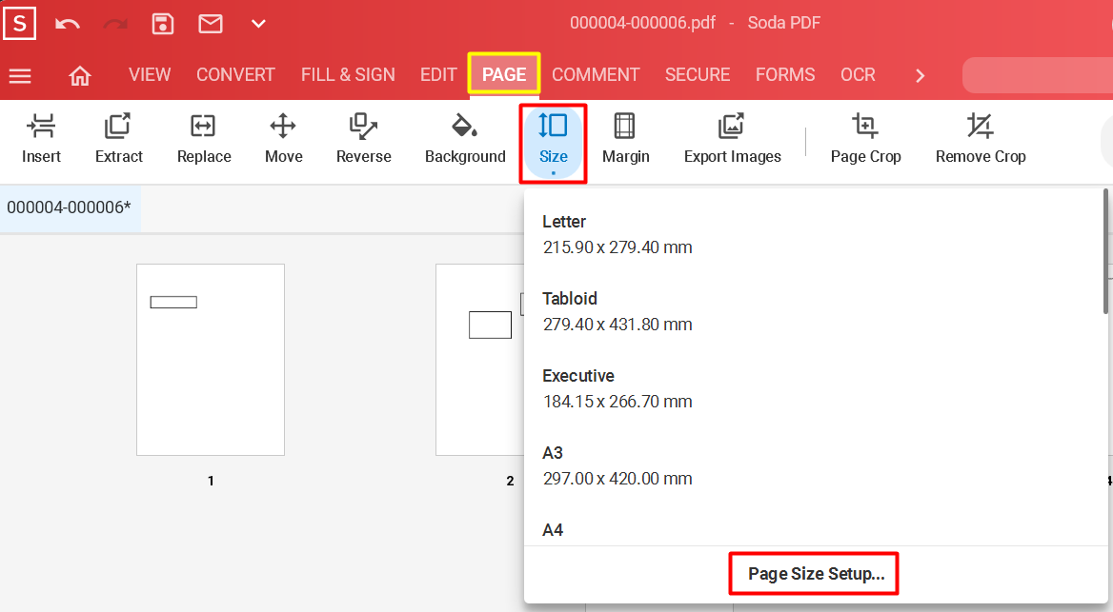The height and width of the screenshot is (612, 1113).
Task: Click the page size list scrollbar
Action: tap(1105, 252)
